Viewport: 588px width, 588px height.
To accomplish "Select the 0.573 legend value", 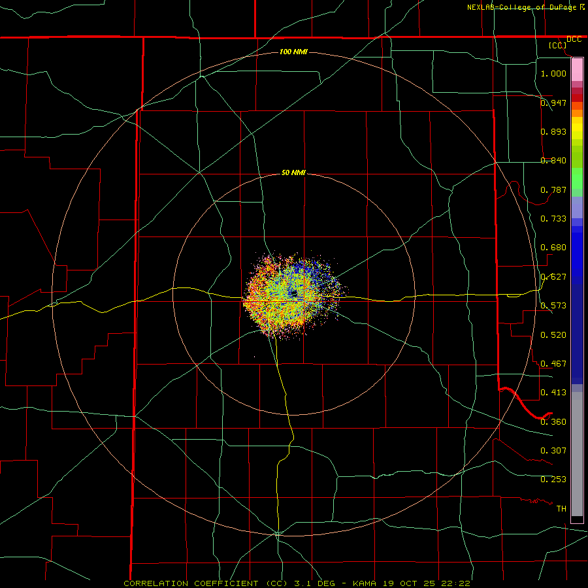I will (553, 306).
